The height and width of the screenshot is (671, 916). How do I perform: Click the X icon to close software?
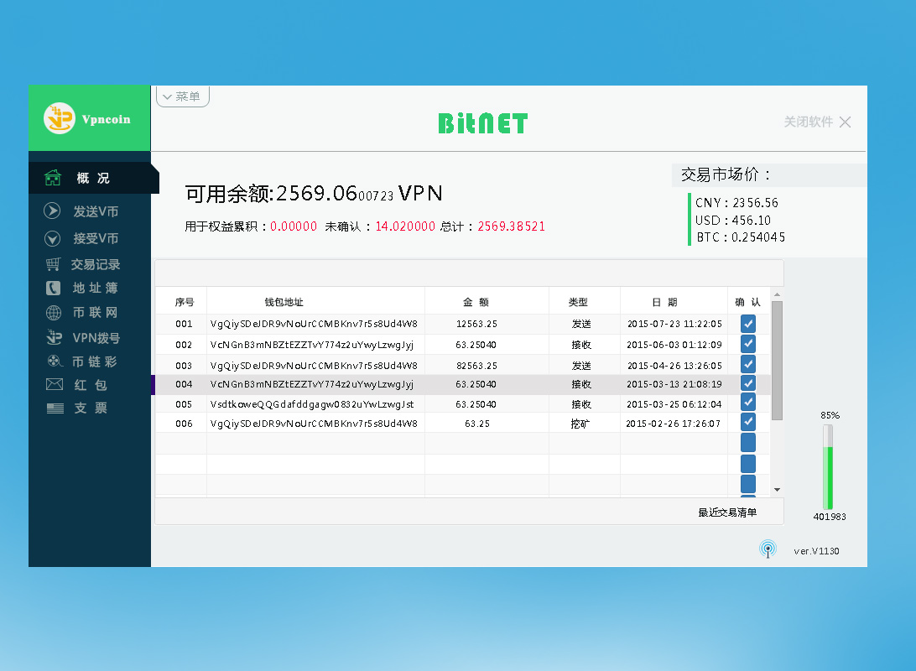click(x=845, y=122)
